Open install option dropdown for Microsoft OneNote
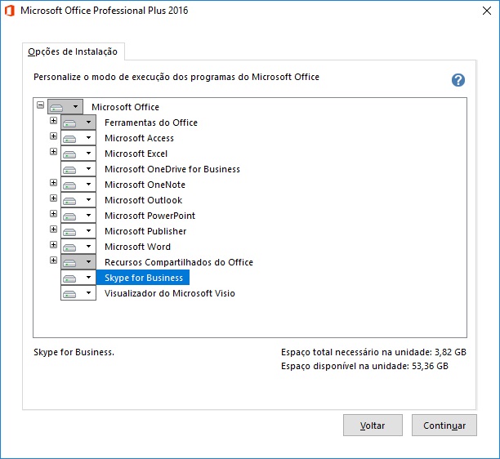 pyautogui.click(x=78, y=185)
